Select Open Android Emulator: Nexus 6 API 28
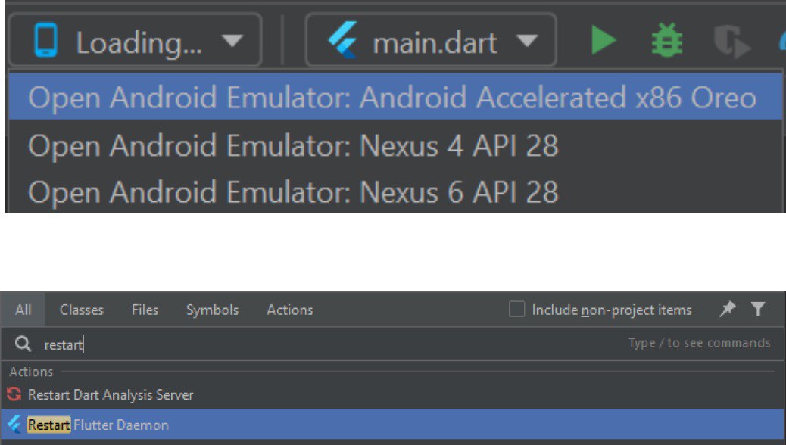Viewport: 786px width, 445px height. point(395,192)
